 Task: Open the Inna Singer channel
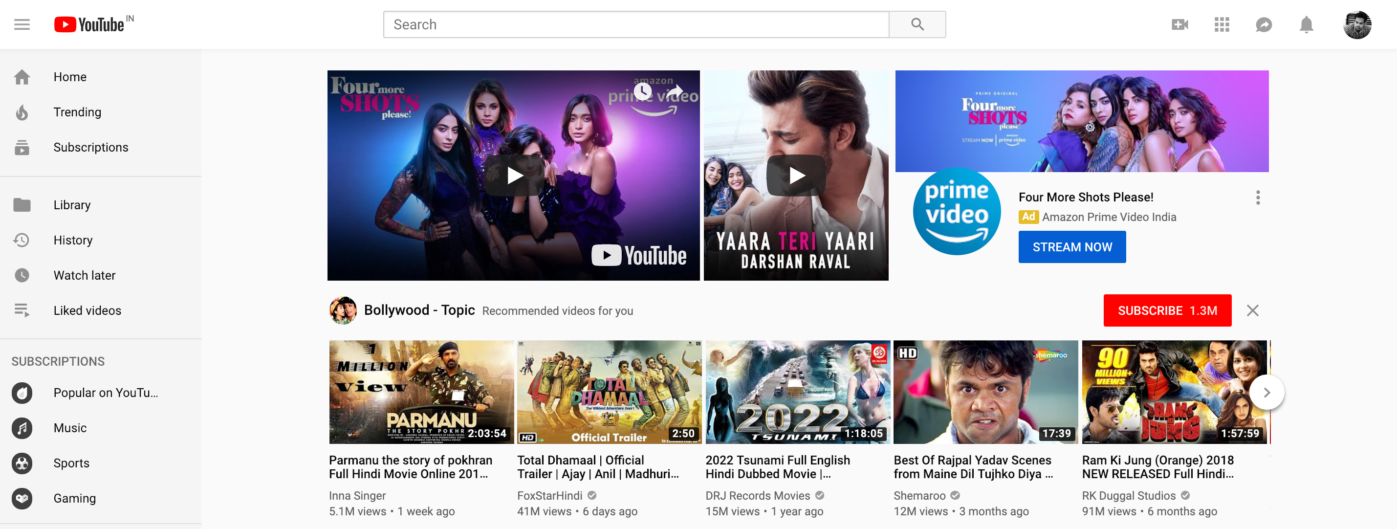pyautogui.click(x=357, y=496)
